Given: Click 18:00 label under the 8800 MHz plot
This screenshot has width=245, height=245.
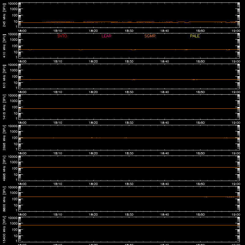Looking at the screenshot, I should 22,215.
